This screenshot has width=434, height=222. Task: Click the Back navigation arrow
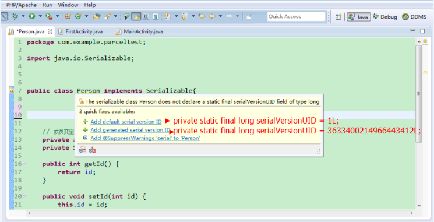click(212, 16)
